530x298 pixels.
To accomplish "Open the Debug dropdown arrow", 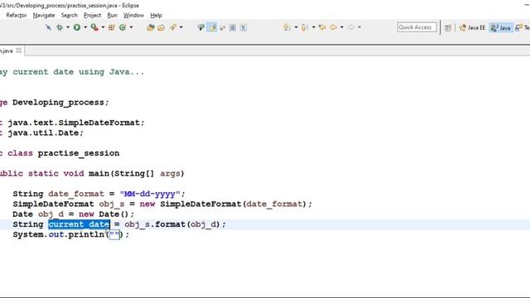I will pos(68,27).
